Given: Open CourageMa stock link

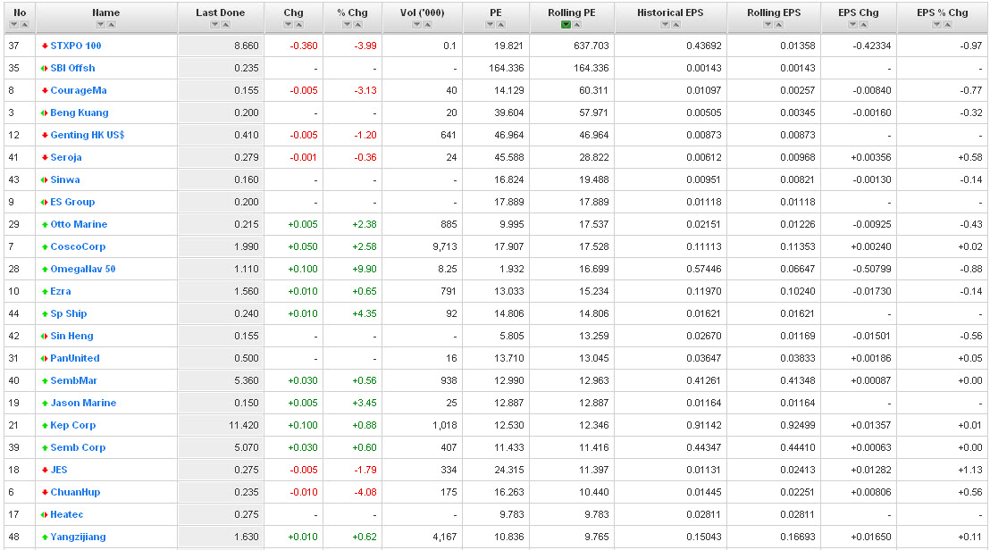Looking at the screenshot, I should [x=79, y=90].
